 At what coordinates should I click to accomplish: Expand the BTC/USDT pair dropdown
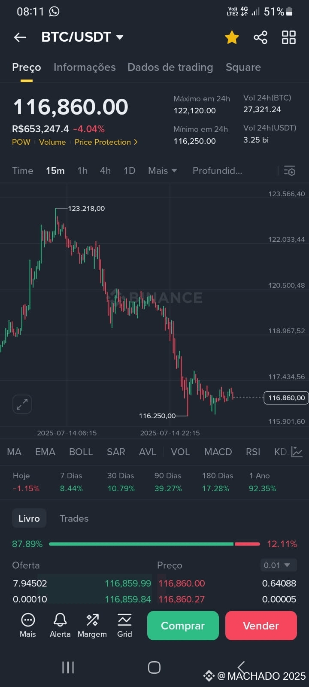(x=82, y=37)
